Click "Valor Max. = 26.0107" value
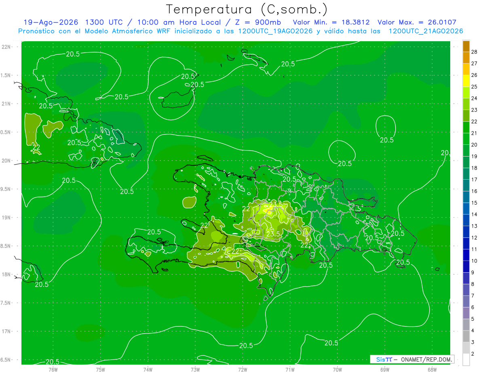The width and height of the screenshot is (485, 375). pyautogui.click(x=417, y=22)
